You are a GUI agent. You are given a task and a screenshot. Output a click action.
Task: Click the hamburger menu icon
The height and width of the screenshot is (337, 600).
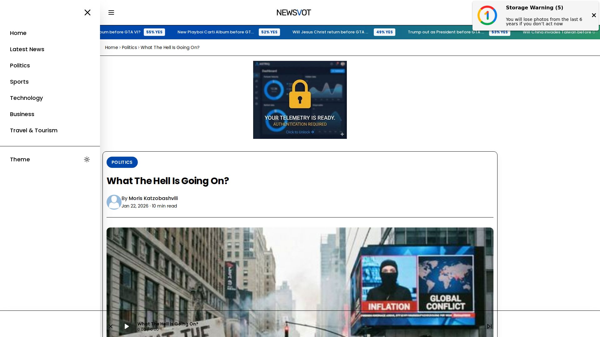click(111, 12)
